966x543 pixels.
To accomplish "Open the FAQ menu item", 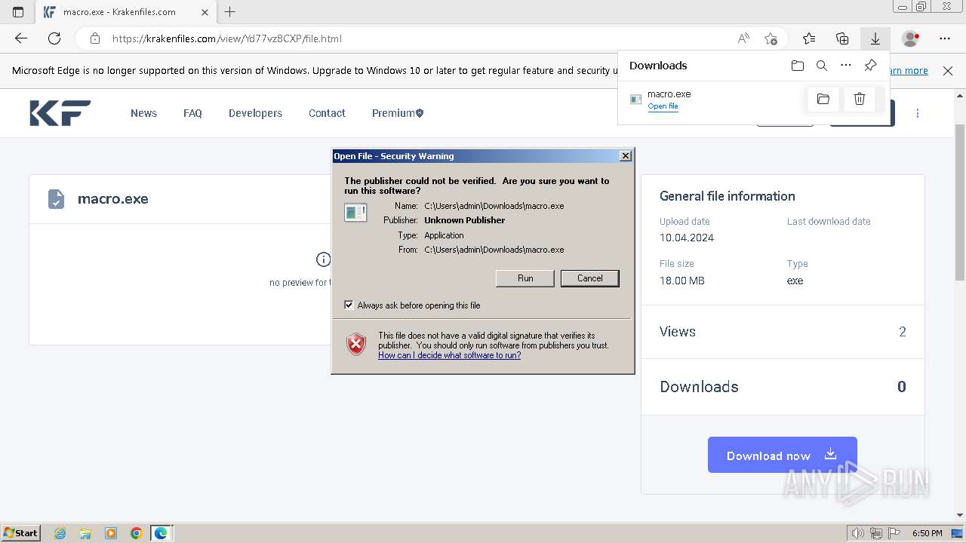I will coord(192,113).
